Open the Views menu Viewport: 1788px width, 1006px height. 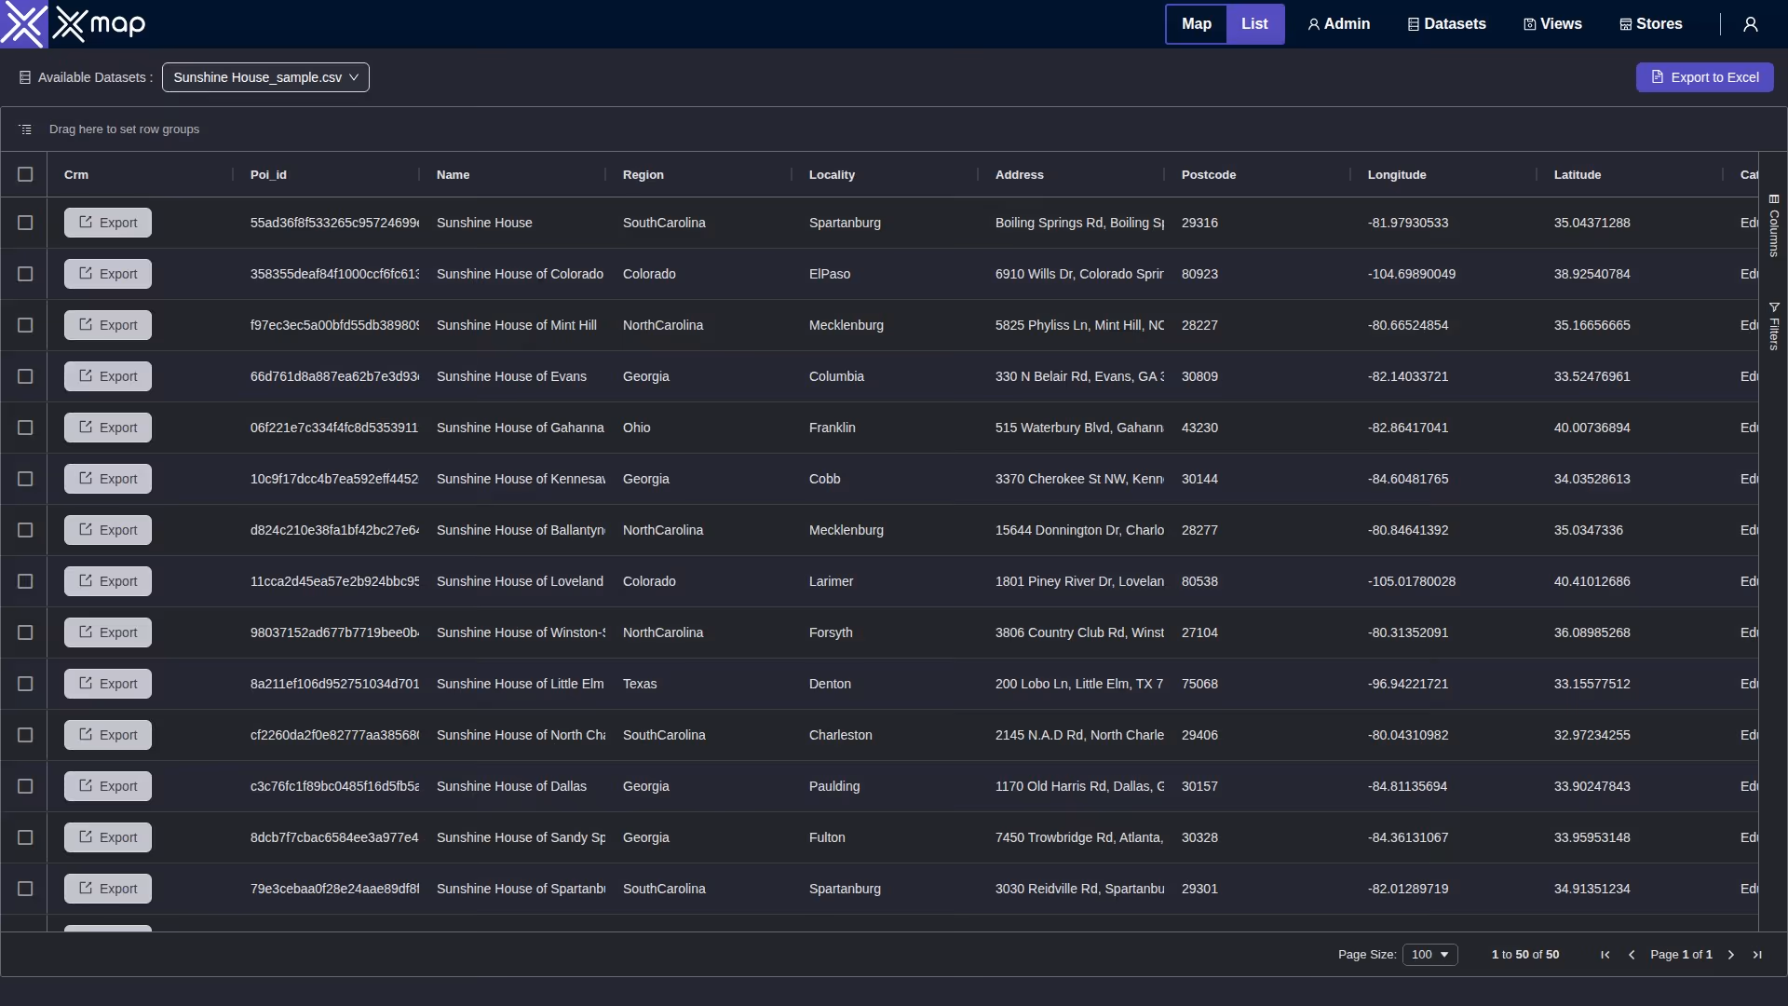click(1553, 24)
